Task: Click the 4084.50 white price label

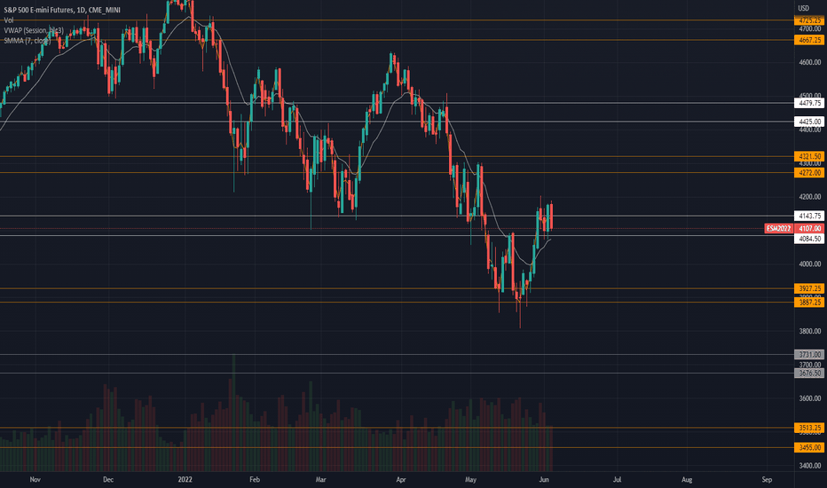Action: [x=809, y=239]
